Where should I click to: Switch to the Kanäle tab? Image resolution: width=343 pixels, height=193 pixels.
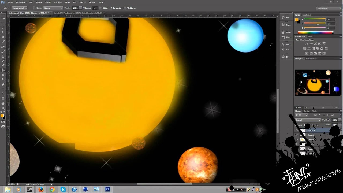[307, 111]
